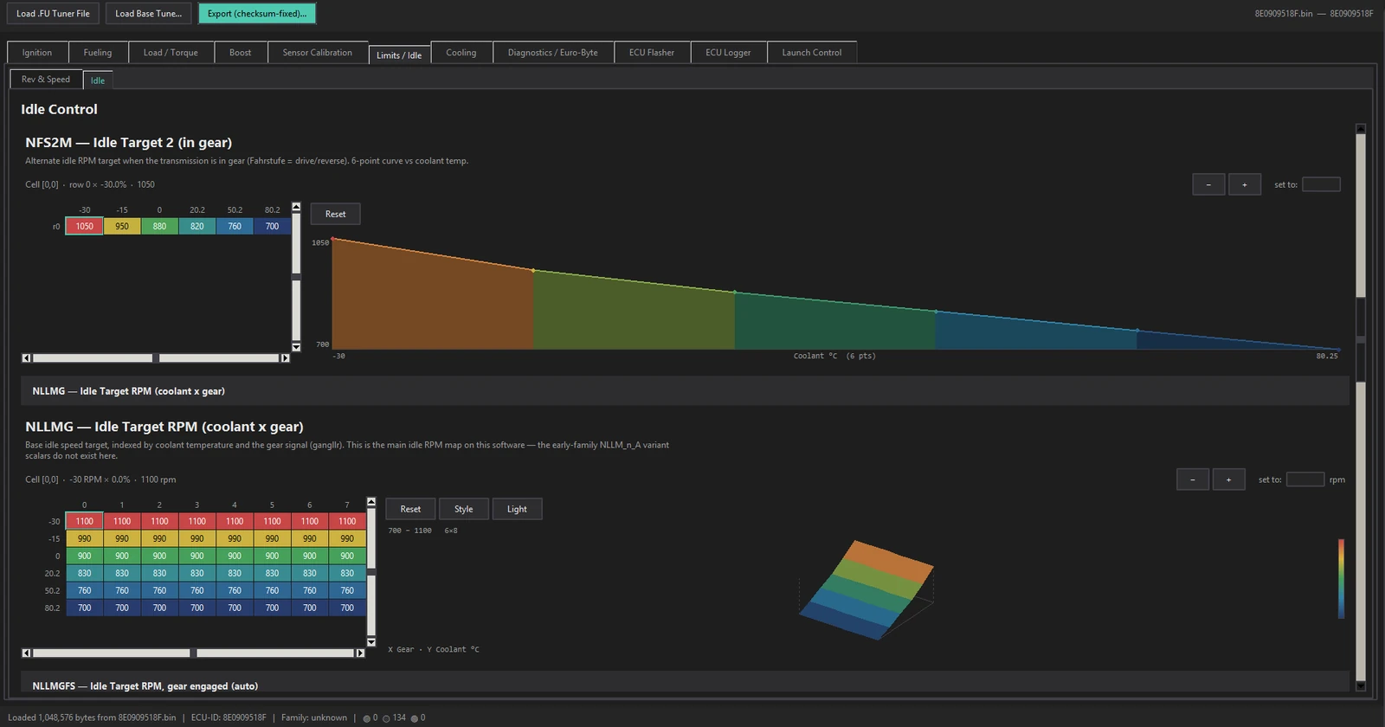Click the 3D surface plot of idle map

coord(866,590)
